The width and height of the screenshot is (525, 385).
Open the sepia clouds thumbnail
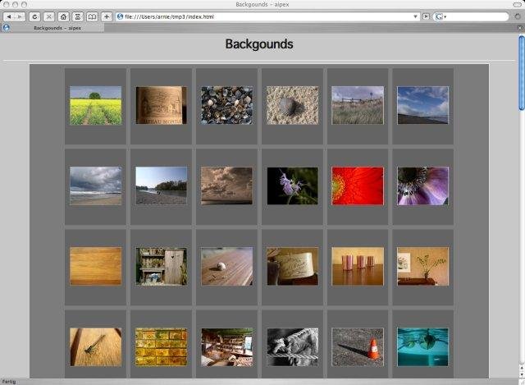coord(226,186)
